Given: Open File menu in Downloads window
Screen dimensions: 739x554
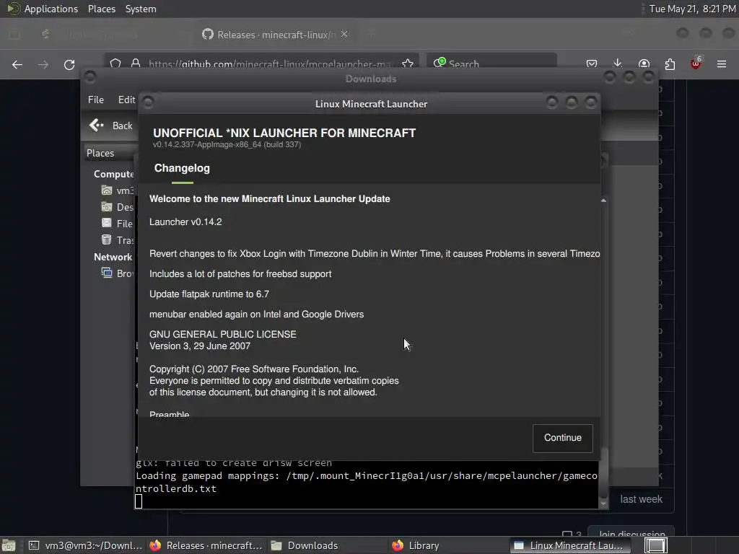Looking at the screenshot, I should tap(96, 100).
